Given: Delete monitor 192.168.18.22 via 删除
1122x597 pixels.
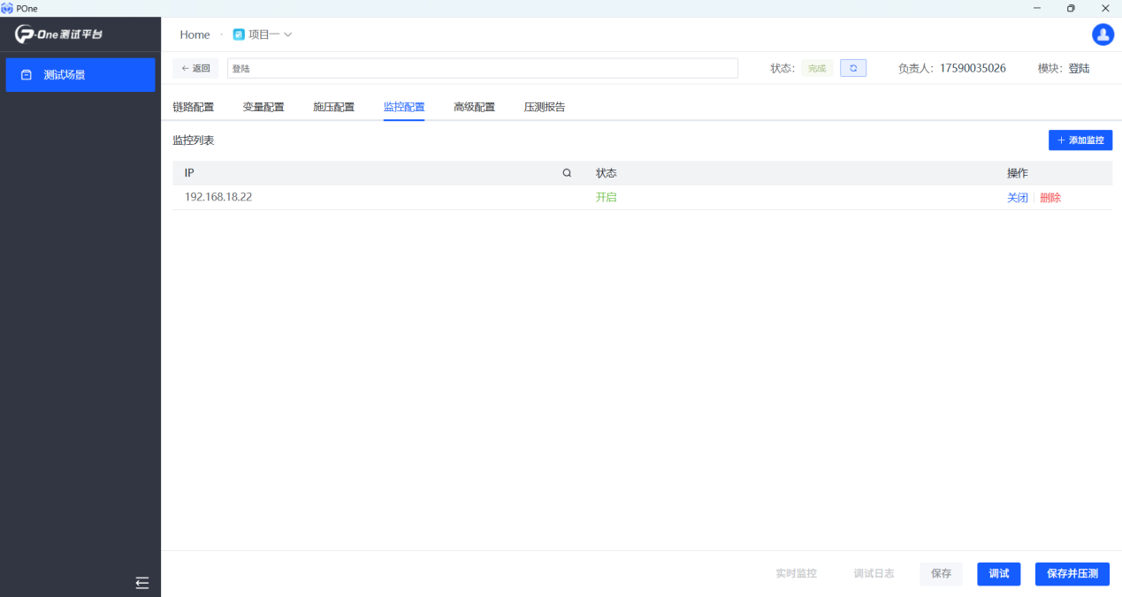Looking at the screenshot, I should point(1050,198).
